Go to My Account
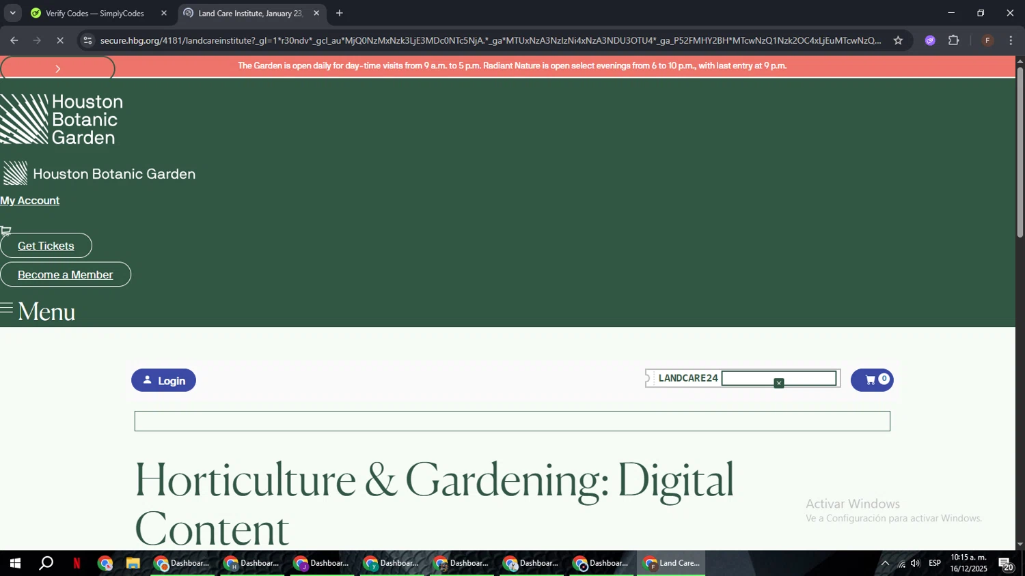The height and width of the screenshot is (576, 1025). point(29,201)
